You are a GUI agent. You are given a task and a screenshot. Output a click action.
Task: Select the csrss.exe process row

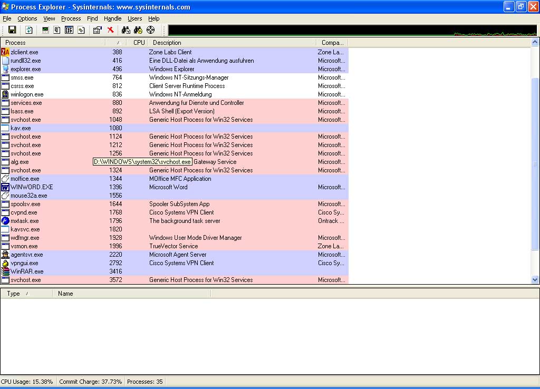pos(174,86)
